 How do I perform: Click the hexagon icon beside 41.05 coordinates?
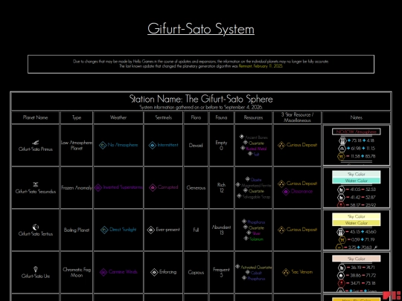[341, 190]
